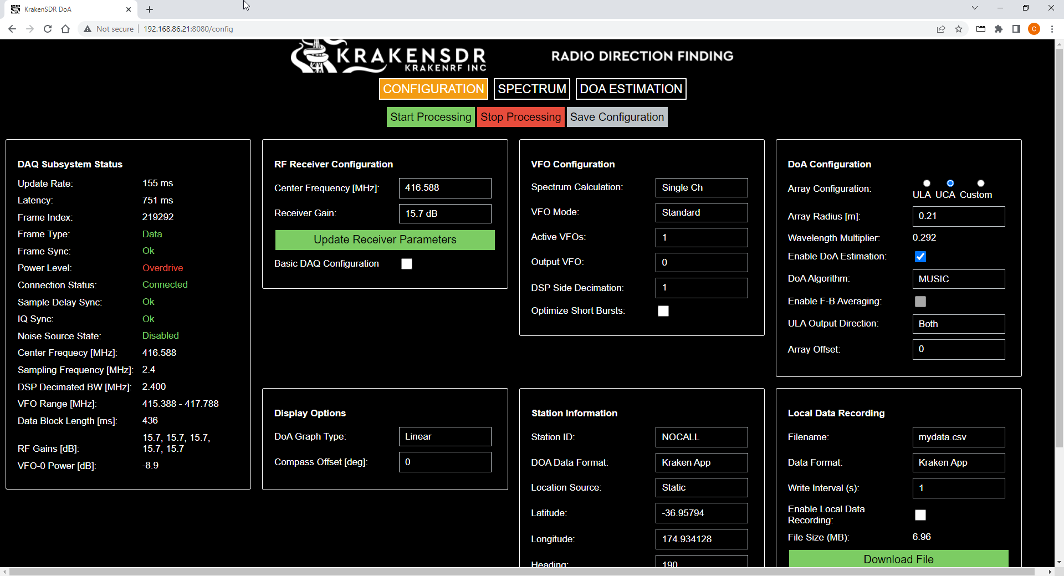Toggle Enable DoA Estimation checkbox
1064x576 pixels.
[x=920, y=257]
